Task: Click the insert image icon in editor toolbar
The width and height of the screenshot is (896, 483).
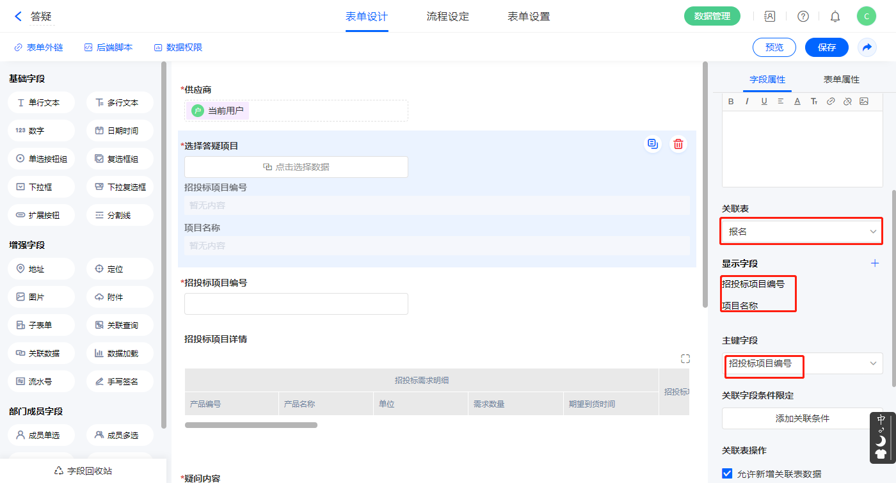Action: [863, 101]
